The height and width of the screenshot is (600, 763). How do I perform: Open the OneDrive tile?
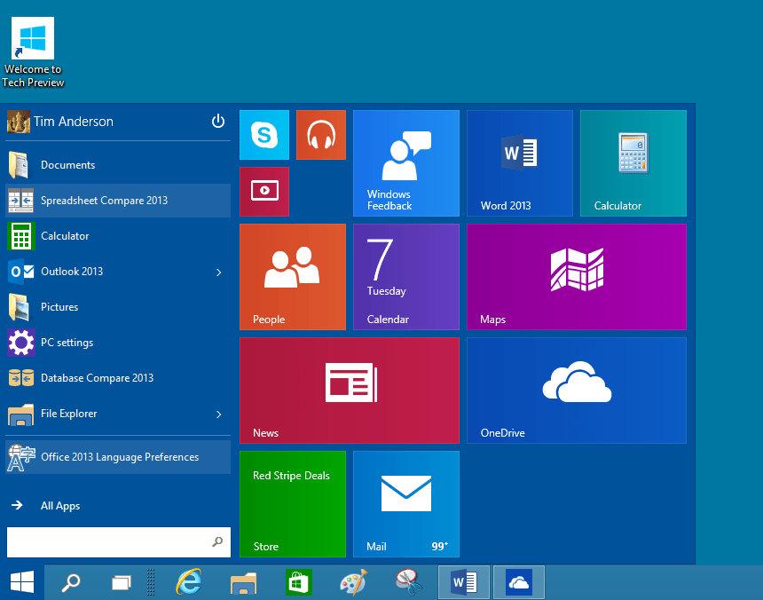(577, 391)
